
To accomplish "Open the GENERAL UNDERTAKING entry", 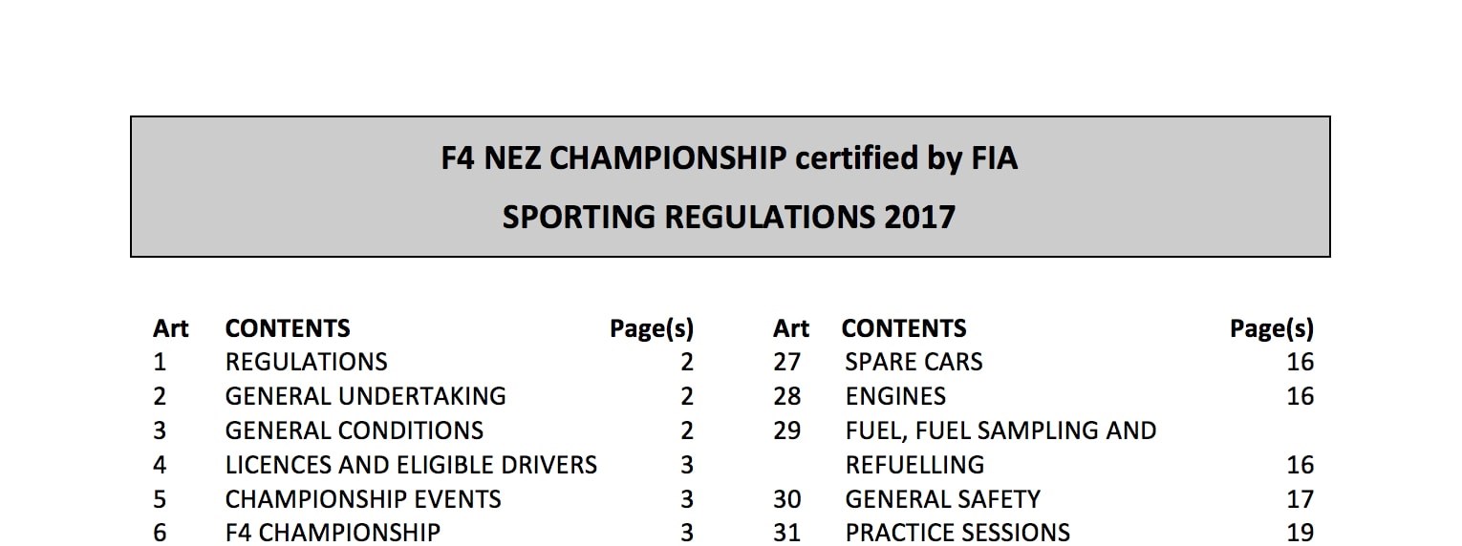I will [x=366, y=397].
